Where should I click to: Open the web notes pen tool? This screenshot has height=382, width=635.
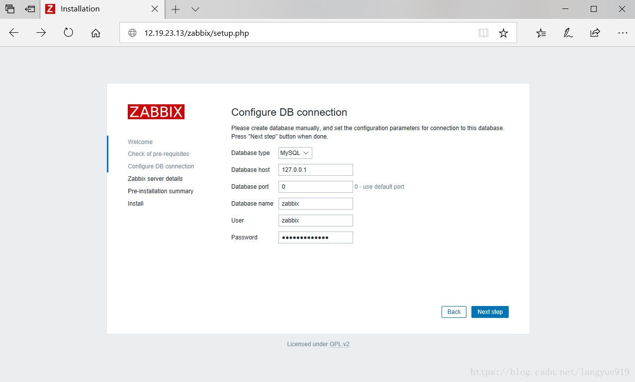568,33
